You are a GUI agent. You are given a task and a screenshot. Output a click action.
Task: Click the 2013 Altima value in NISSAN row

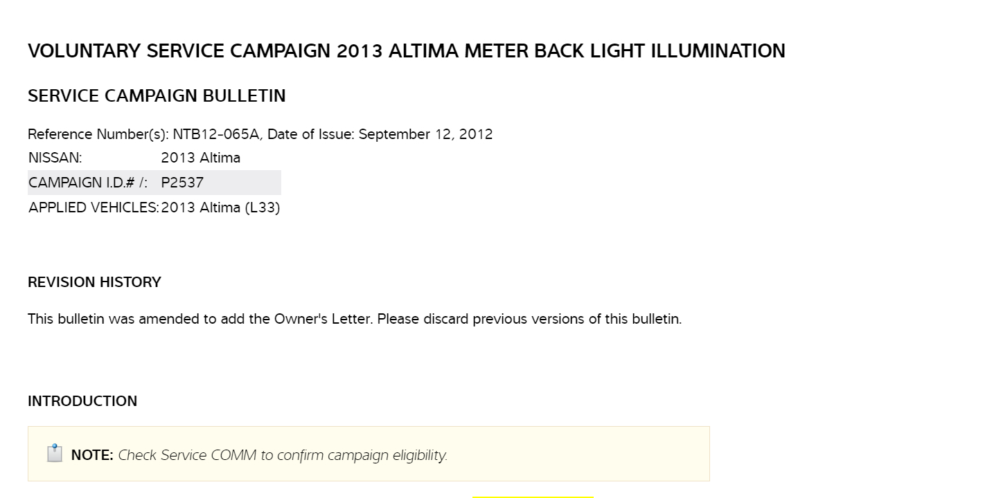coord(200,158)
